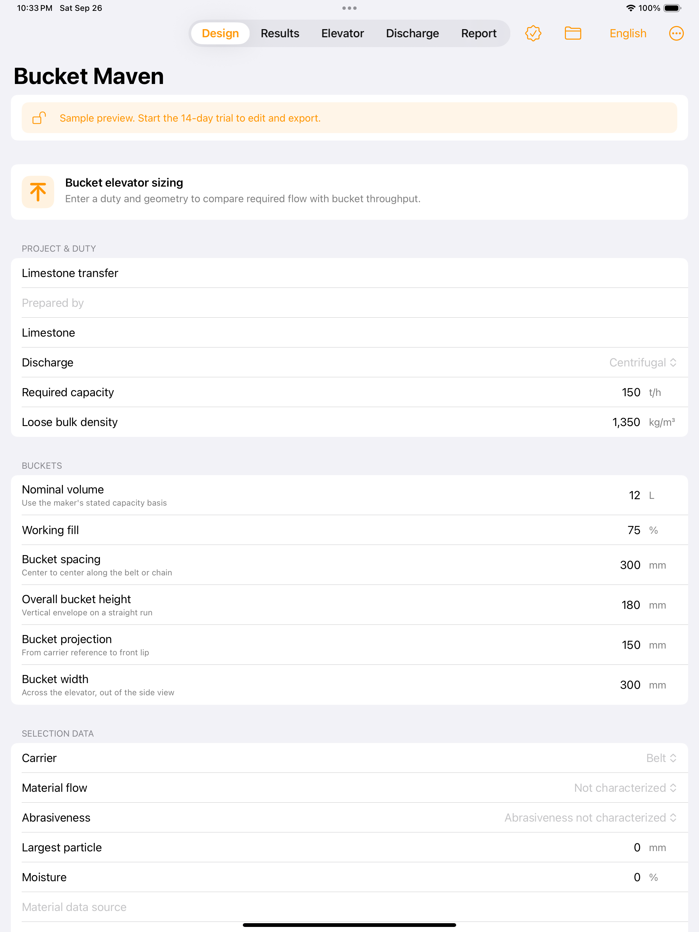This screenshot has width=699, height=932.
Task: Tap the unlock icon in trial banner
Action: (x=39, y=118)
